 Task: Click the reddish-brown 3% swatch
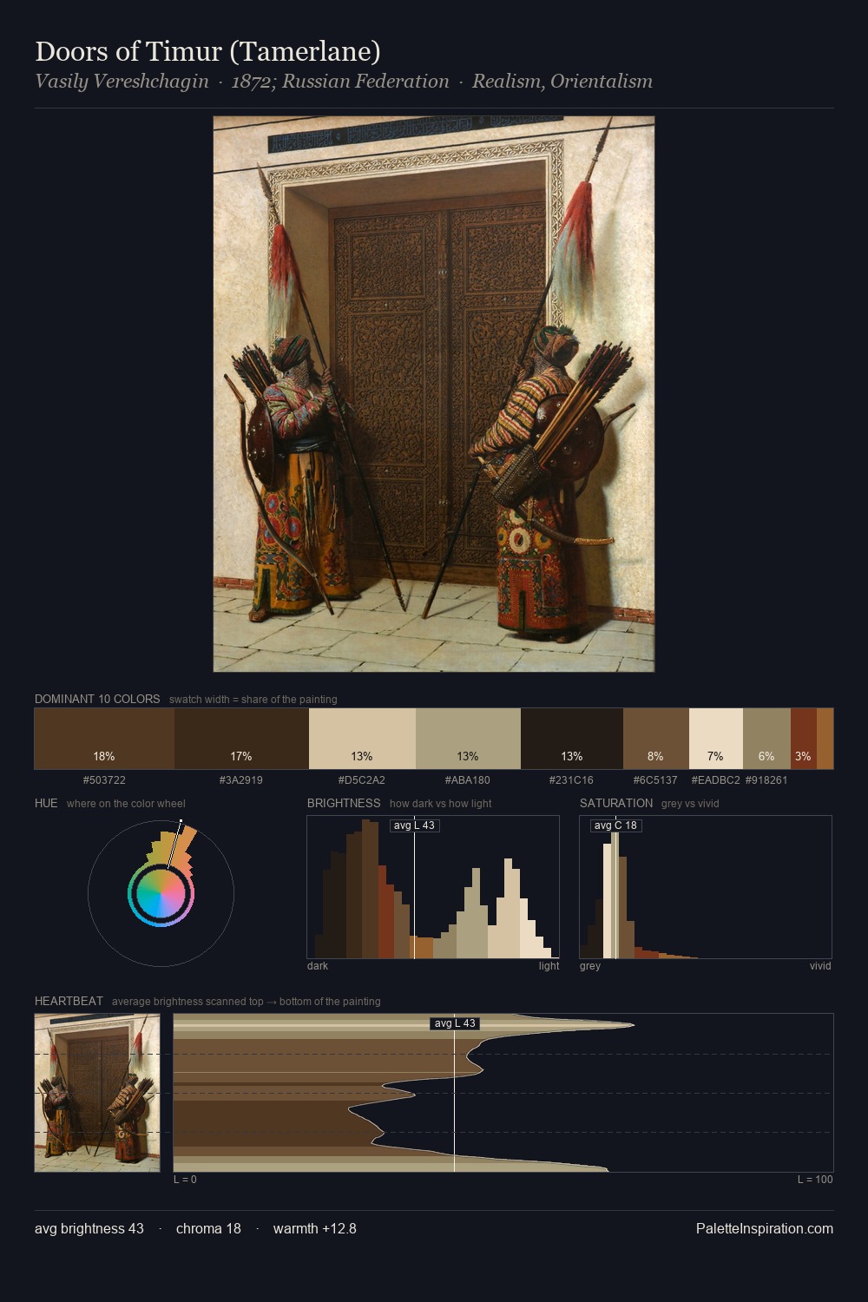click(x=804, y=739)
